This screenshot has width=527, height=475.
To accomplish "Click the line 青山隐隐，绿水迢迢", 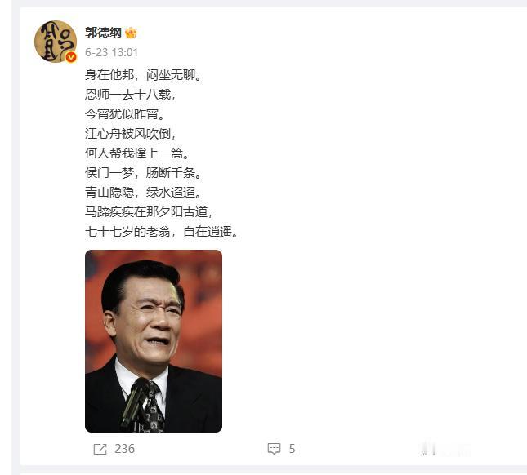I will pos(143,193).
